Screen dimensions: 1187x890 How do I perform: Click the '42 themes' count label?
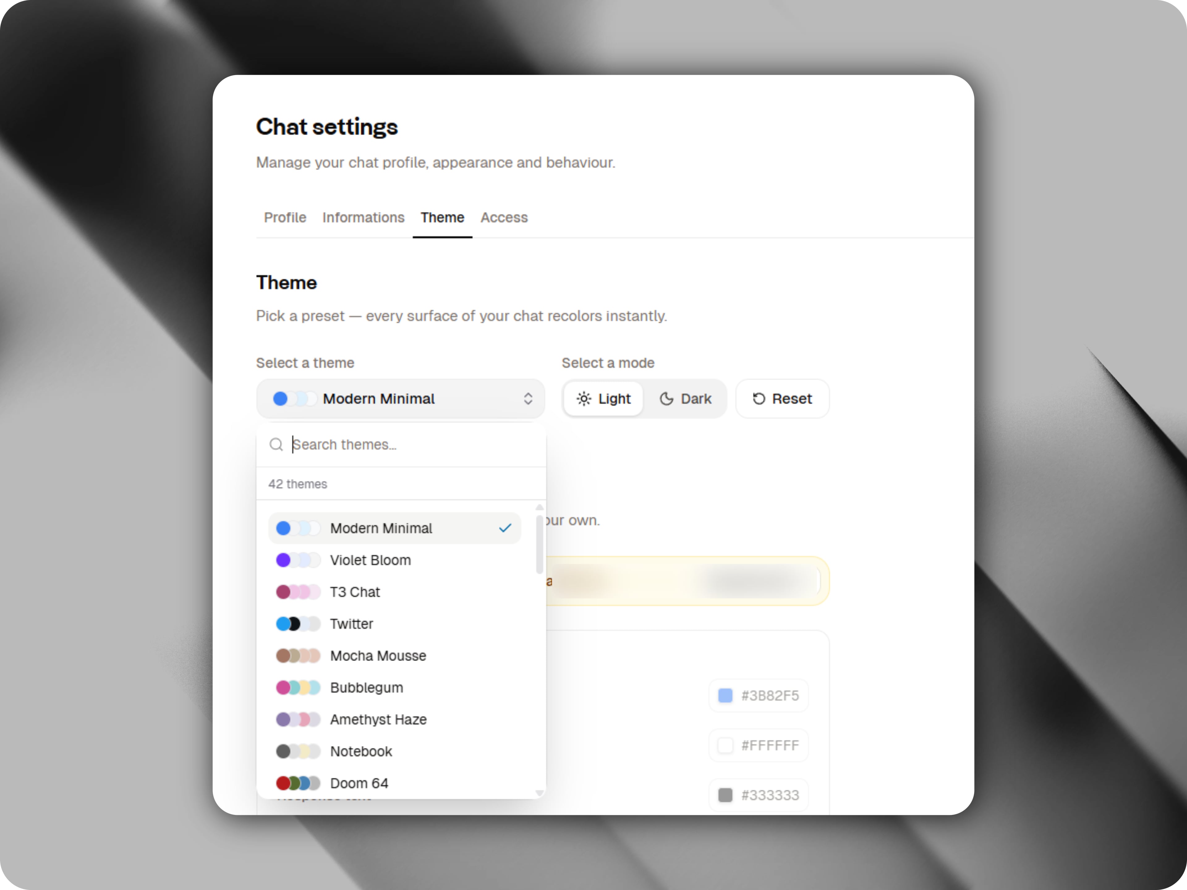(298, 484)
